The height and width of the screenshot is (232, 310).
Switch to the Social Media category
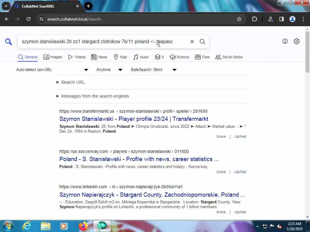(x=229, y=57)
